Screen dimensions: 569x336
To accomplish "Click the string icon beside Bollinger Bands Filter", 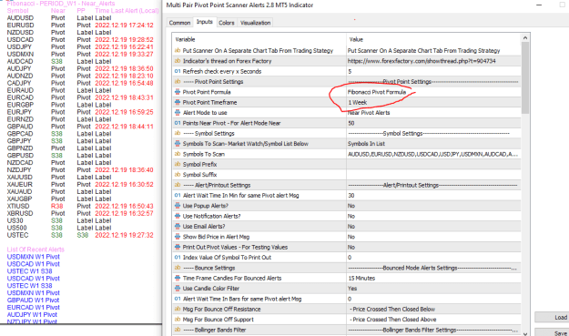I will coord(178,330).
